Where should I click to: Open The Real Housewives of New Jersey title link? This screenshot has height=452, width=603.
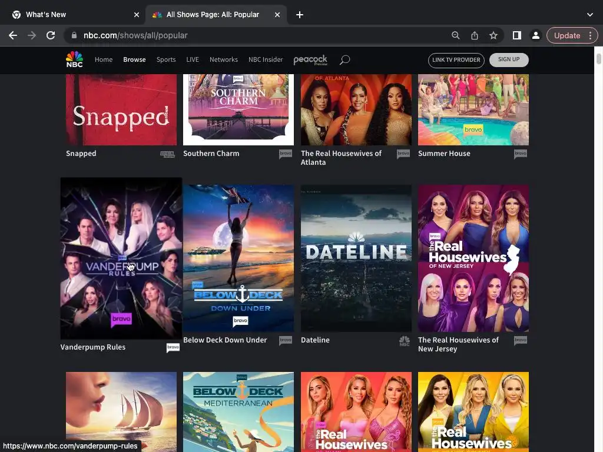coord(458,344)
